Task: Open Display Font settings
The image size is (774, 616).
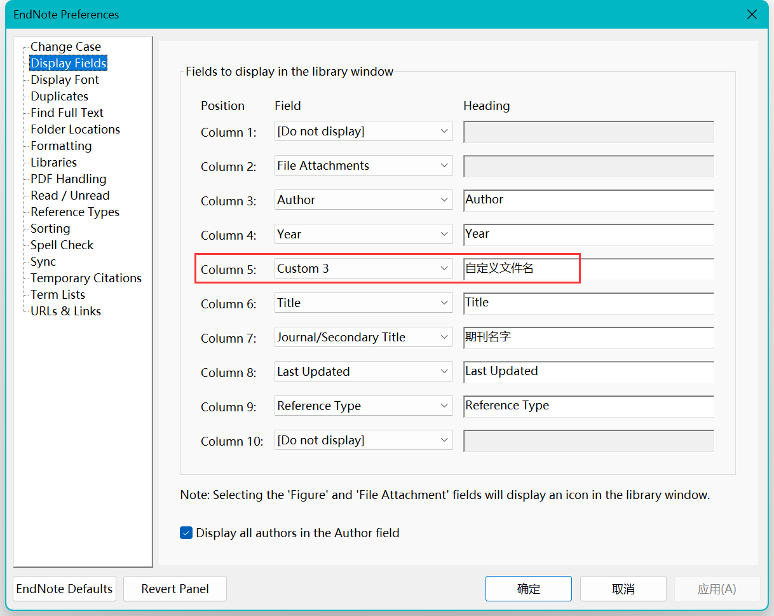Action: coord(65,79)
